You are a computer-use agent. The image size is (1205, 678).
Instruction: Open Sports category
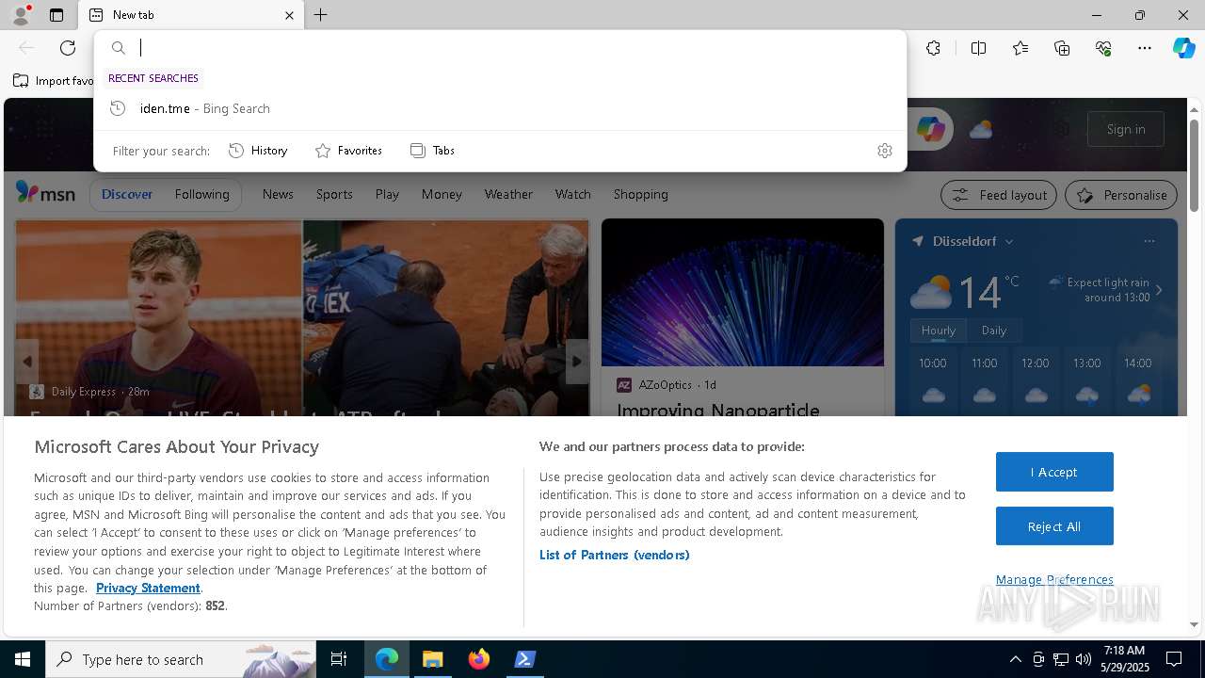point(334,194)
